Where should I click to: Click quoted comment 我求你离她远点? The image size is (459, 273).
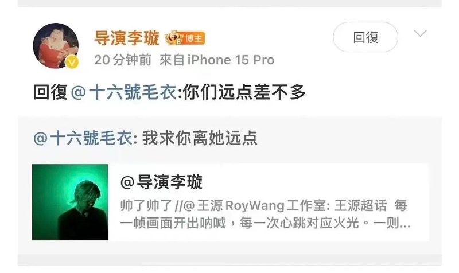pos(200,138)
